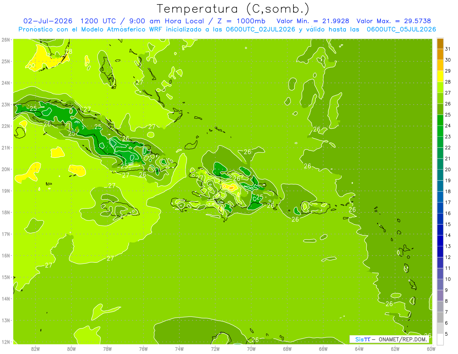Click the 17N latitude axis label

pos(6,234)
